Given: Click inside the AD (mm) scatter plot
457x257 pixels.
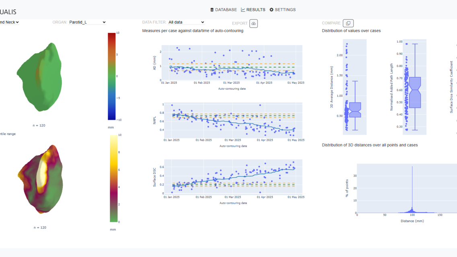Looking at the screenshot, I should (233, 63).
